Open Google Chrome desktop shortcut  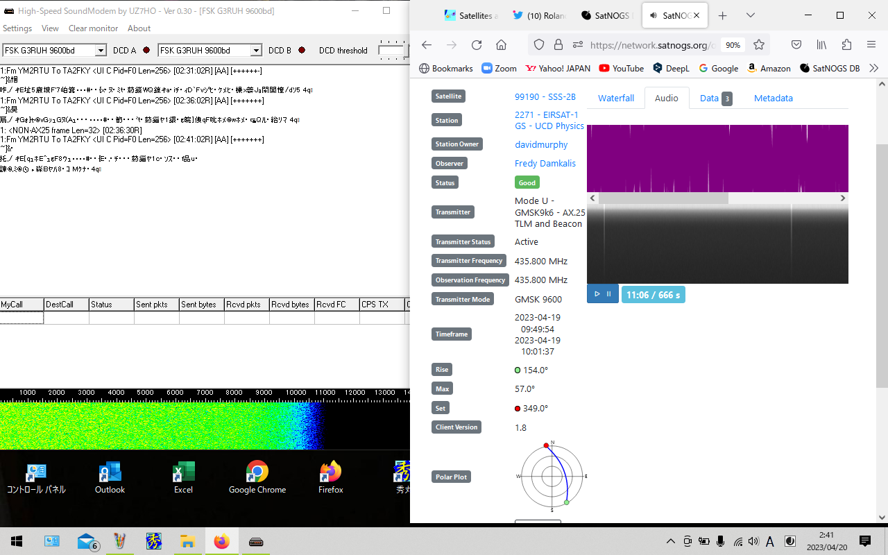pos(257,477)
